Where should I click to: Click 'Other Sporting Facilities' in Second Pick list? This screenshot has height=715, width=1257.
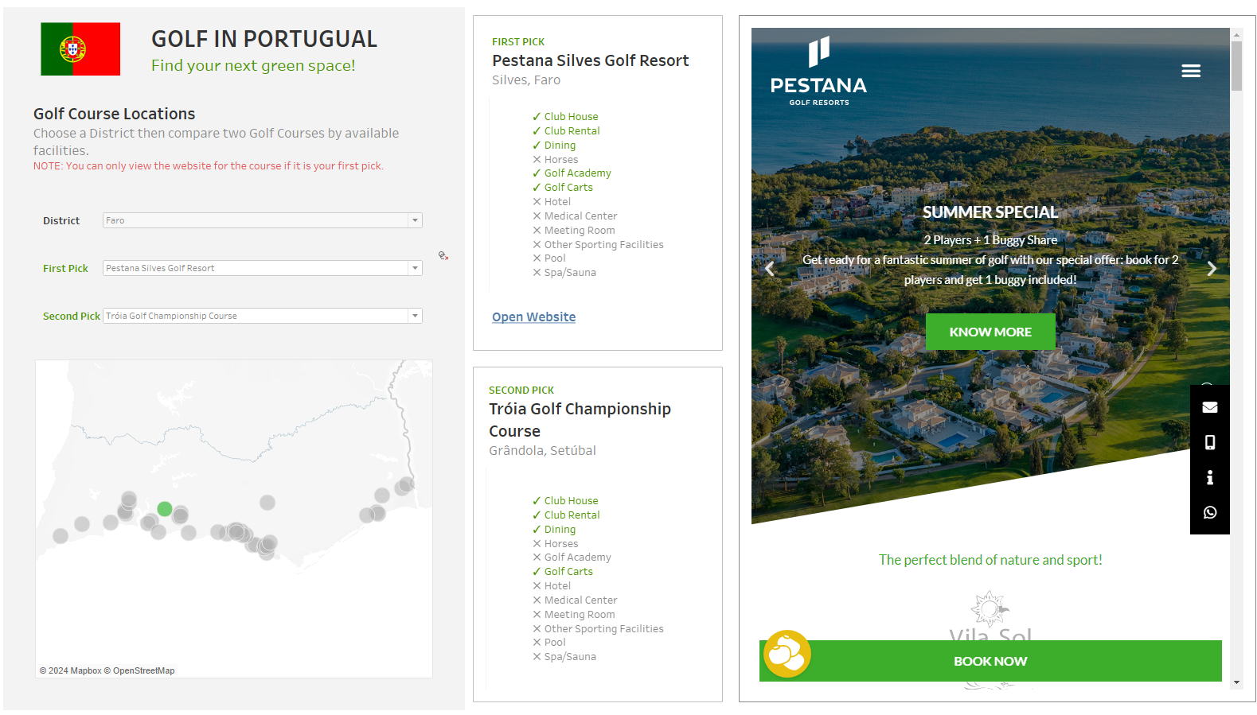click(603, 628)
